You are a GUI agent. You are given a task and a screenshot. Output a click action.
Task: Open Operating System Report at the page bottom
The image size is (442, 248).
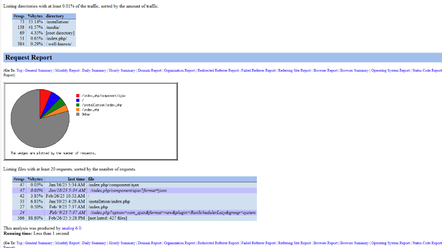(390, 243)
